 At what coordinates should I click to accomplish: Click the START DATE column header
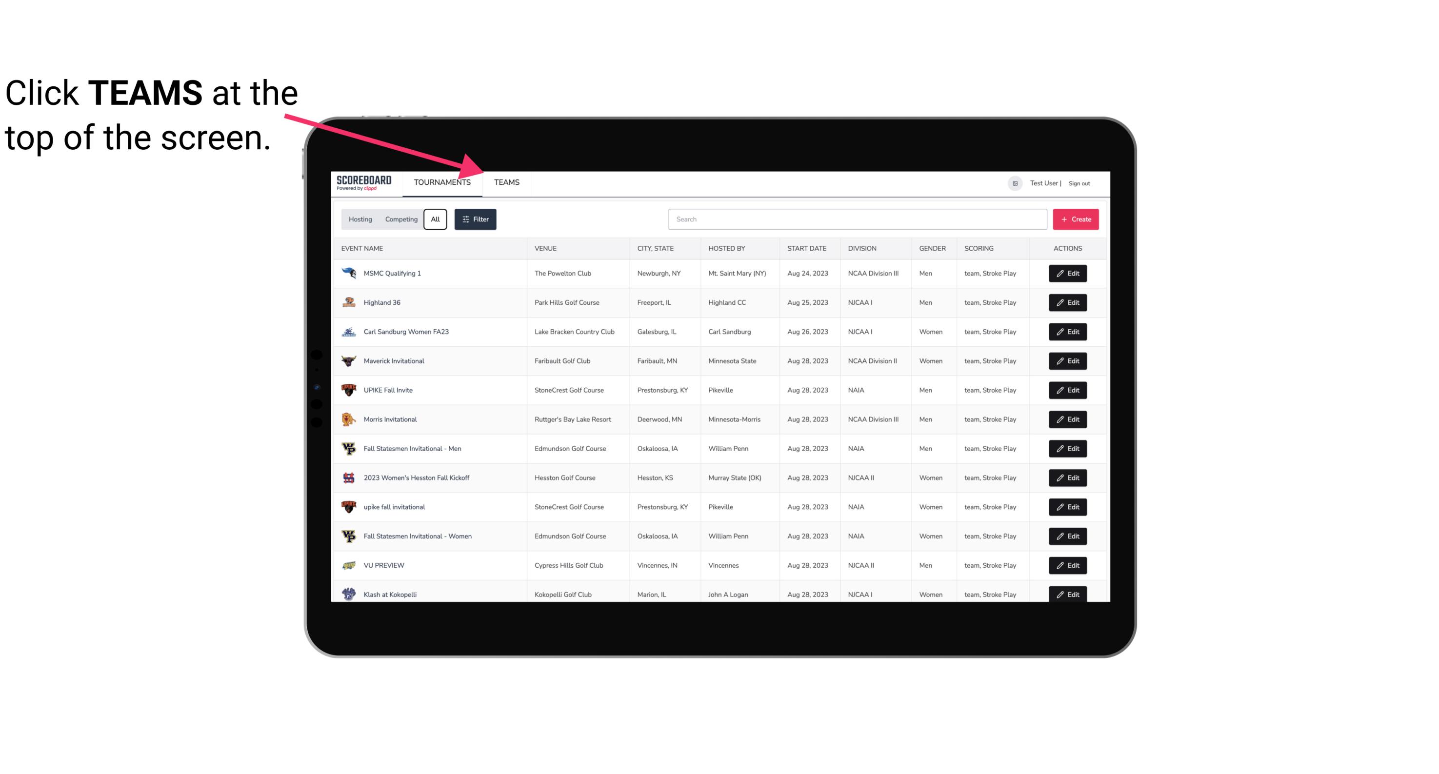(805, 248)
